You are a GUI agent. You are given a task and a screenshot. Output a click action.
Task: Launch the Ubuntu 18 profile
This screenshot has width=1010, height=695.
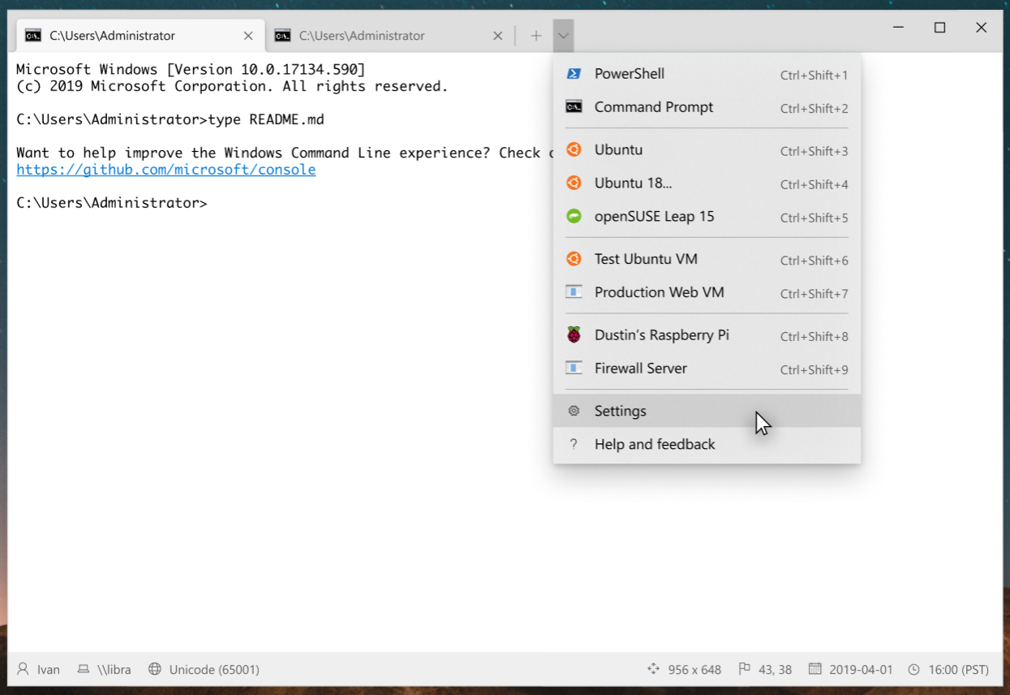(633, 183)
